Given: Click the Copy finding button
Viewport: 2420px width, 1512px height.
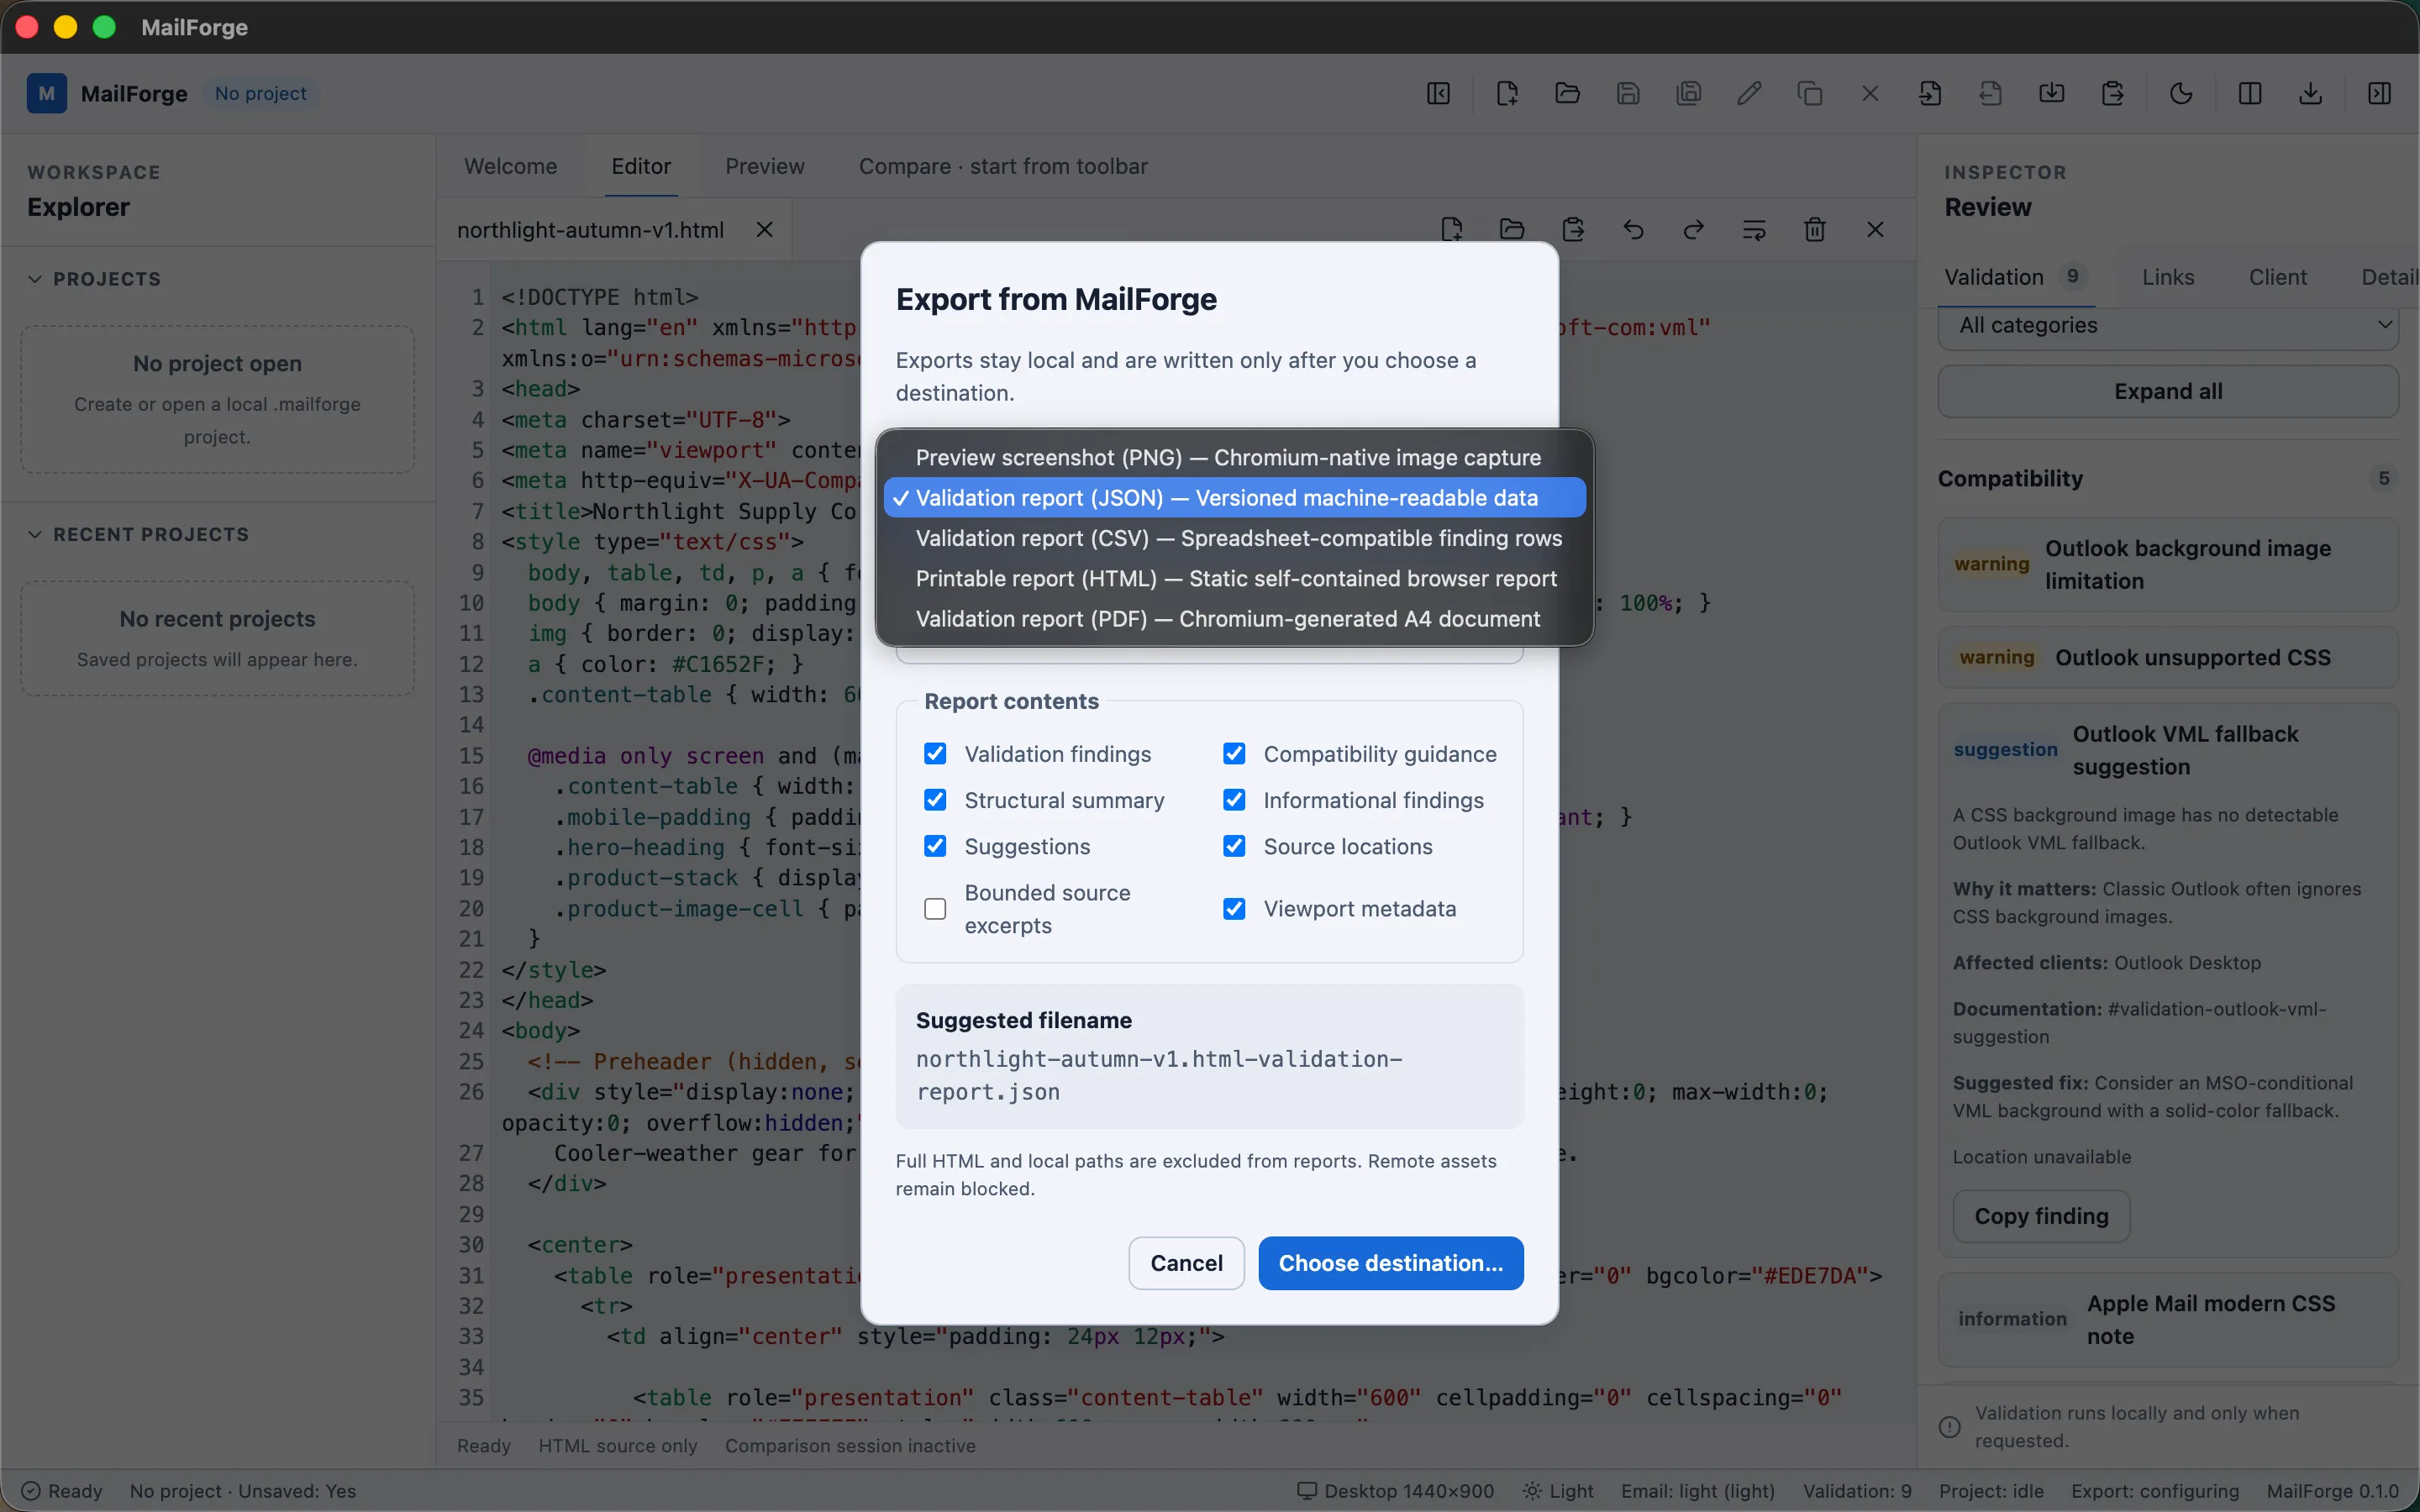Looking at the screenshot, I should tap(2041, 1216).
